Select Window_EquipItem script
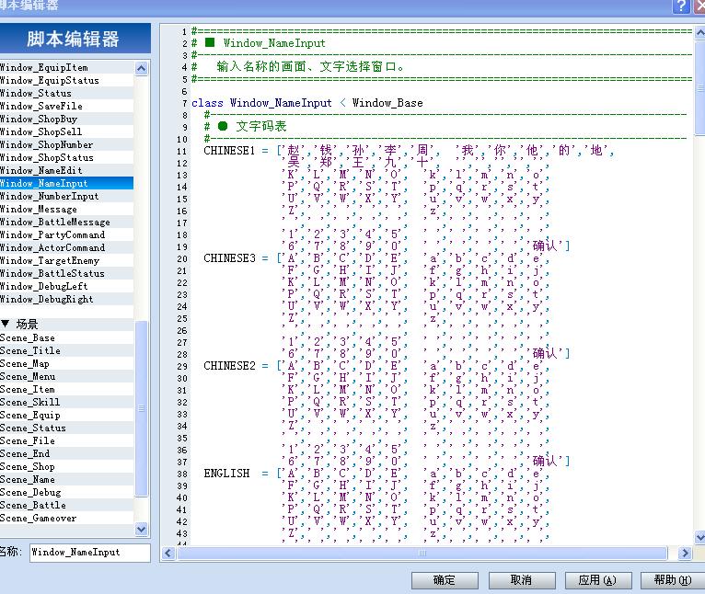This screenshot has width=705, height=594. pyautogui.click(x=66, y=67)
